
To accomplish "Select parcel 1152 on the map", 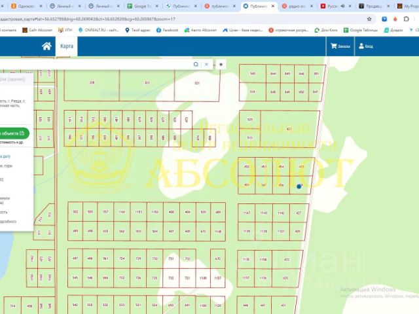I will (x=155, y=212).
